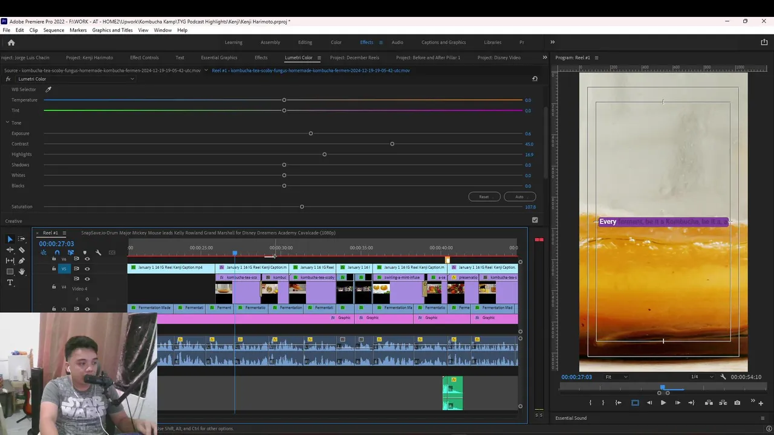The width and height of the screenshot is (774, 435).
Task: Click the Lumetri reset effect icon
Action: tap(535, 79)
